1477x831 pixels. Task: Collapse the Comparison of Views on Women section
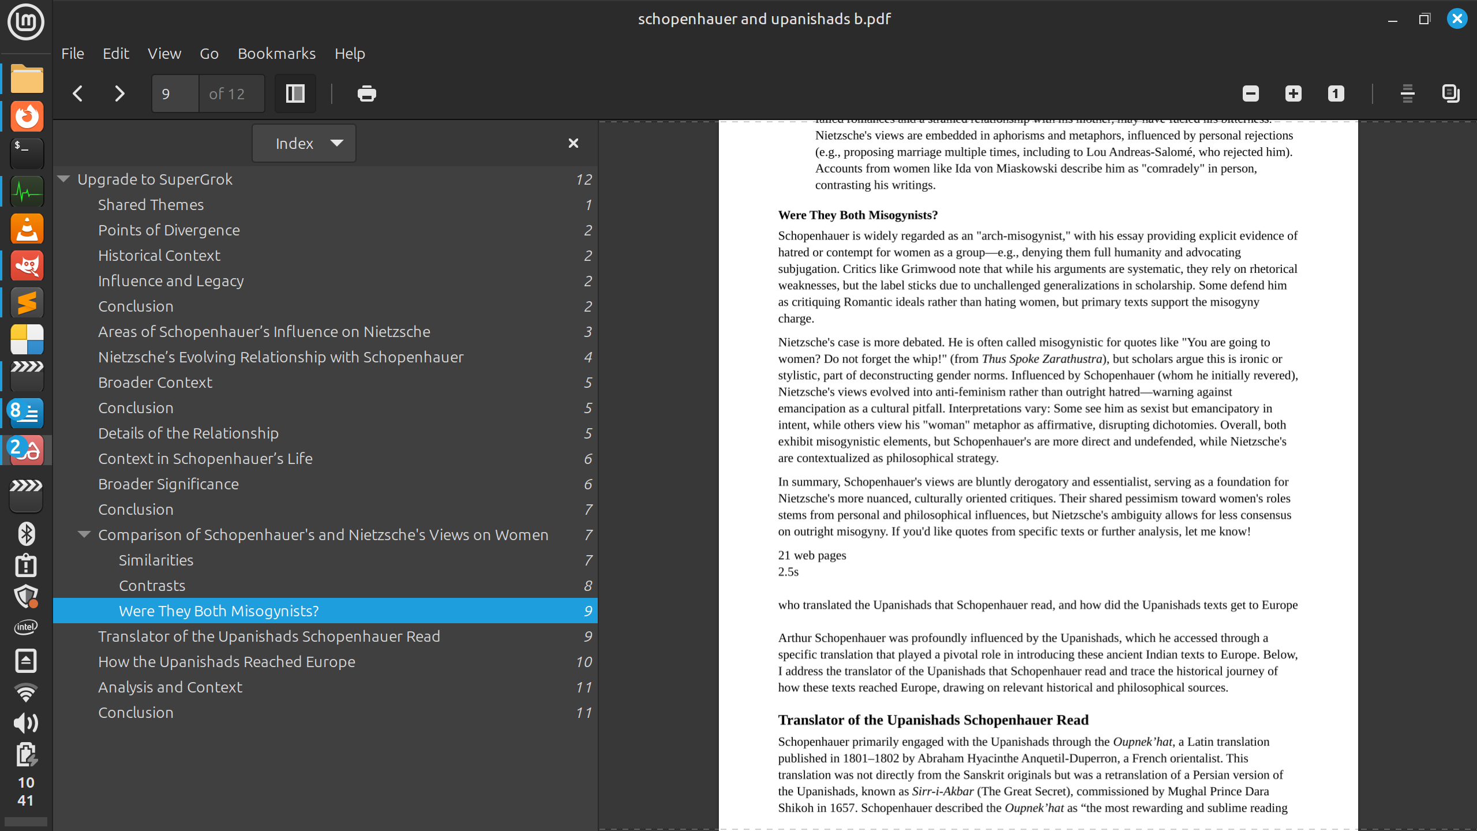click(84, 534)
